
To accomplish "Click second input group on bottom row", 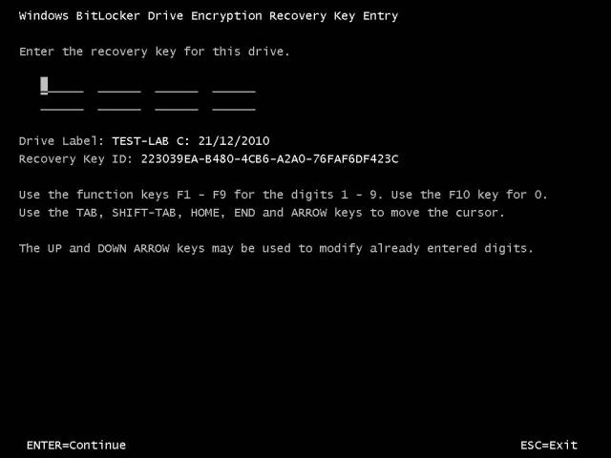I will pyautogui.click(x=119, y=104).
